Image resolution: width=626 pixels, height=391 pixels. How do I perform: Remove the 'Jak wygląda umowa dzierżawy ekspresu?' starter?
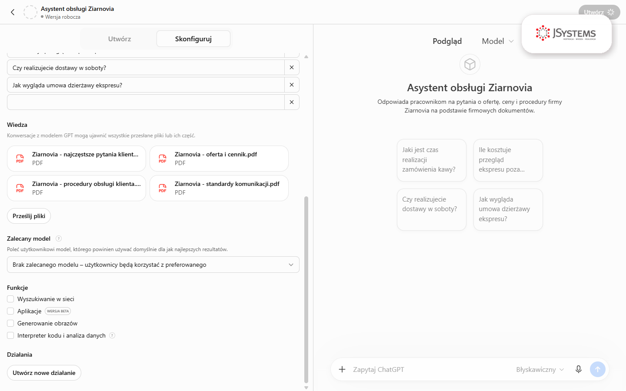tap(292, 85)
